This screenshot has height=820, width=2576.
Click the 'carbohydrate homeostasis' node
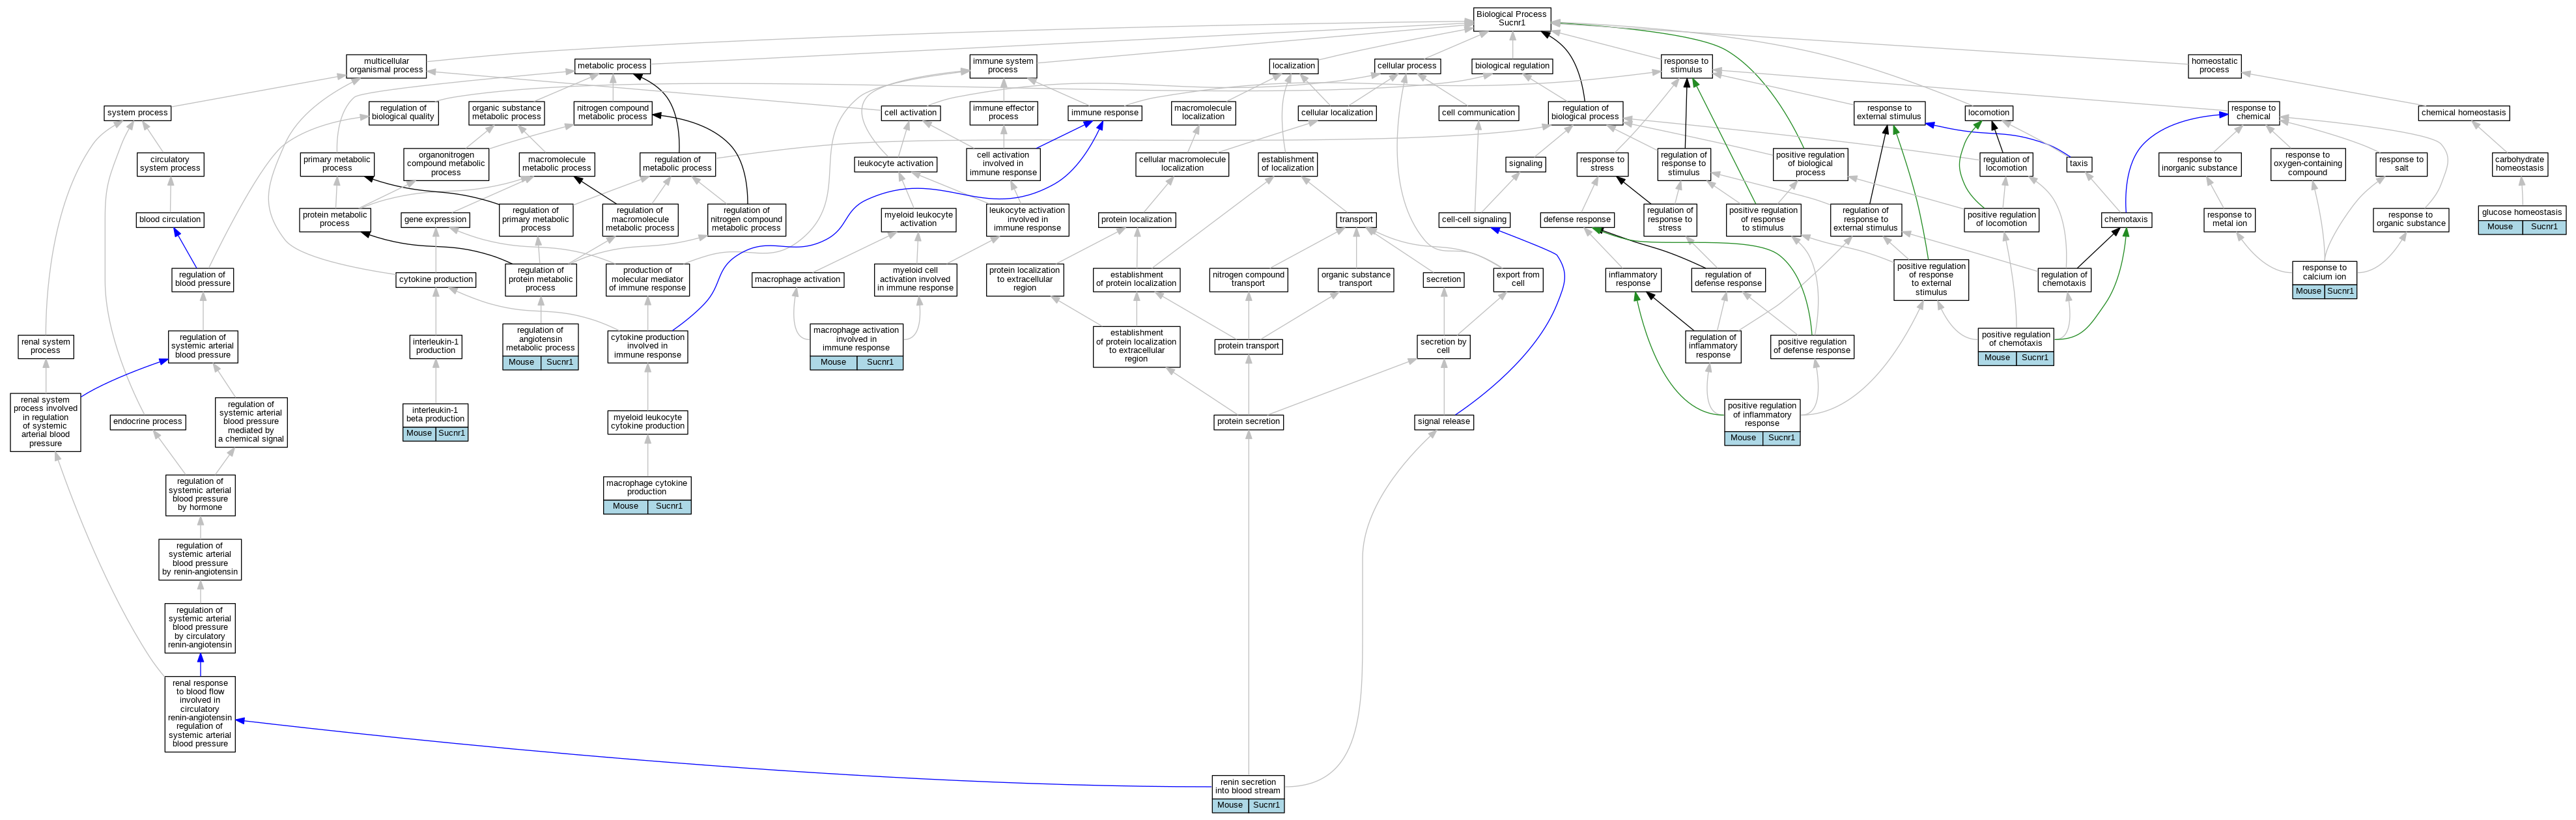tap(2520, 164)
